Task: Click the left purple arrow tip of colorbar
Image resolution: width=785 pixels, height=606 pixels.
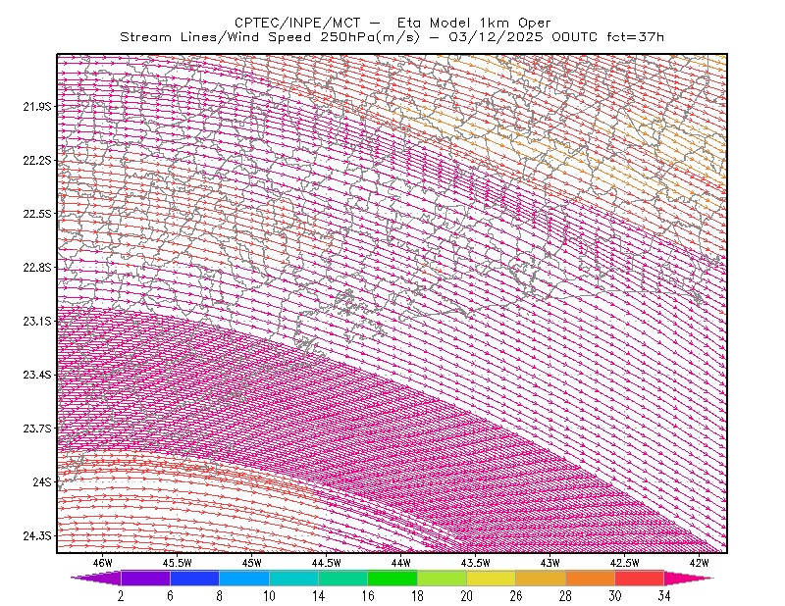Action: click(x=95, y=578)
